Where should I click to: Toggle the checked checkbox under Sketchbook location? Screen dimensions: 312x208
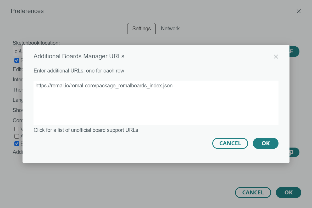[x=17, y=60]
